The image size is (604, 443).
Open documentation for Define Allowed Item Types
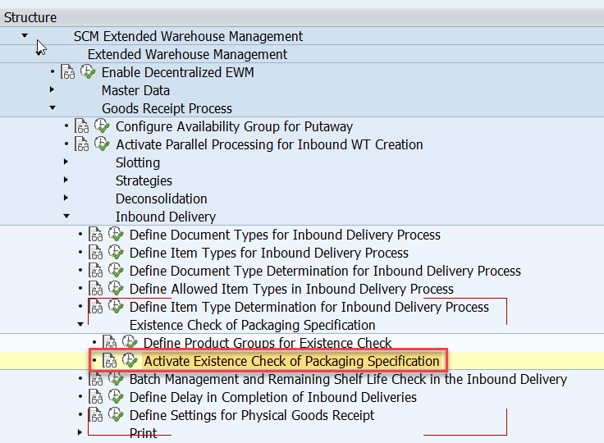click(95, 289)
